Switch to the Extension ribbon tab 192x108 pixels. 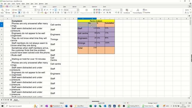(94, 7)
